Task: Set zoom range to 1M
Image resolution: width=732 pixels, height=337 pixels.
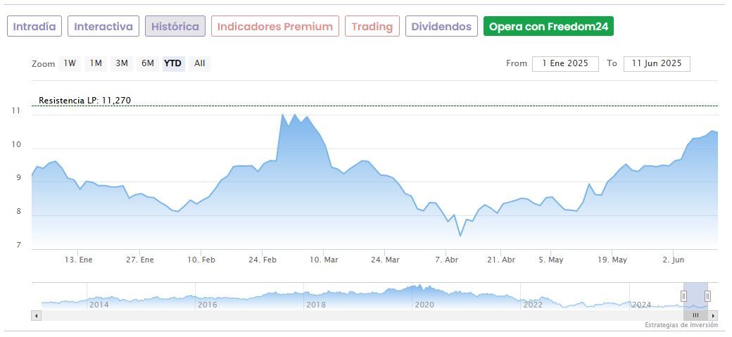Action: [x=96, y=63]
